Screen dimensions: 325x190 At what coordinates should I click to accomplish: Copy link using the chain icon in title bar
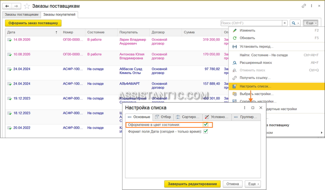click(304, 6)
